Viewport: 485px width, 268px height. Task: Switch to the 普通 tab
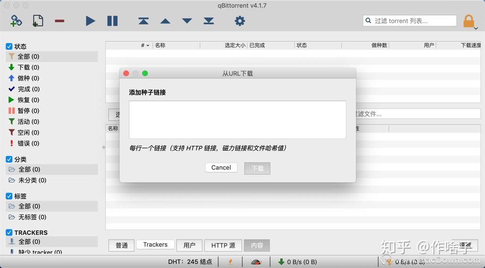tap(121, 246)
